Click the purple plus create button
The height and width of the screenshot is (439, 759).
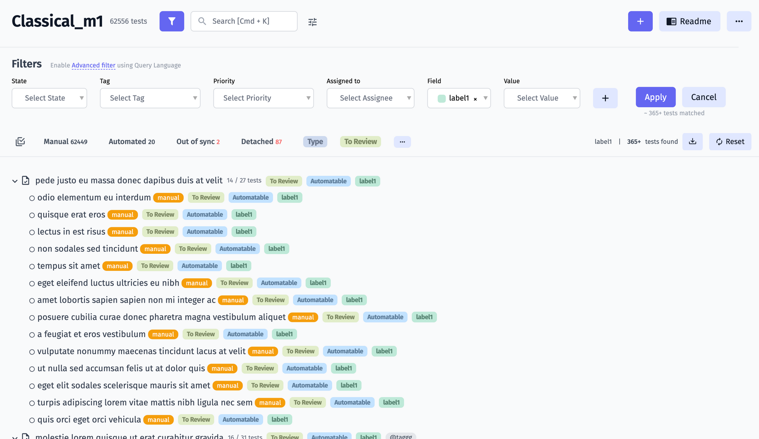tap(640, 21)
